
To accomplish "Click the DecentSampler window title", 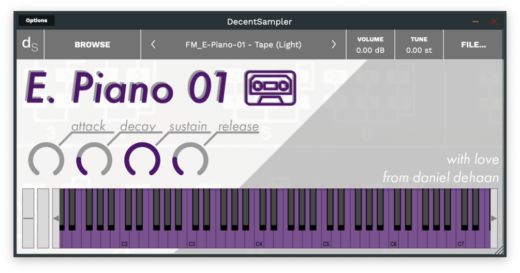I will pos(259,22).
